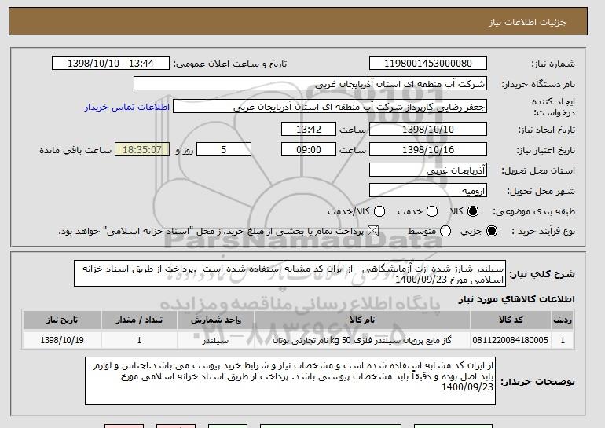The image size is (605, 428).
Task: Click the توضیحات خریدار text area
Action: coord(290,381)
